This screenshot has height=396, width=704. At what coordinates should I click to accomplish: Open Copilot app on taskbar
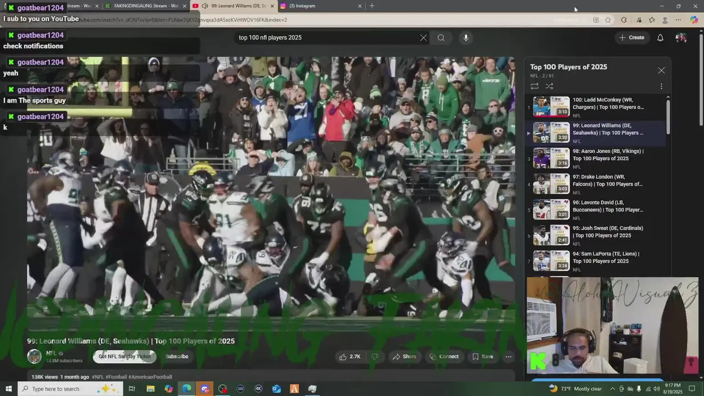pos(168,389)
